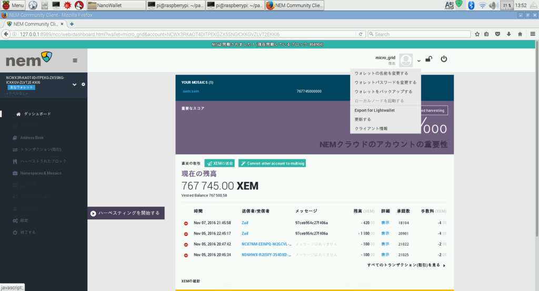539x291 pixels.
Task: Click the red minus icon on Nov 07 transaction
Action: pos(186,223)
